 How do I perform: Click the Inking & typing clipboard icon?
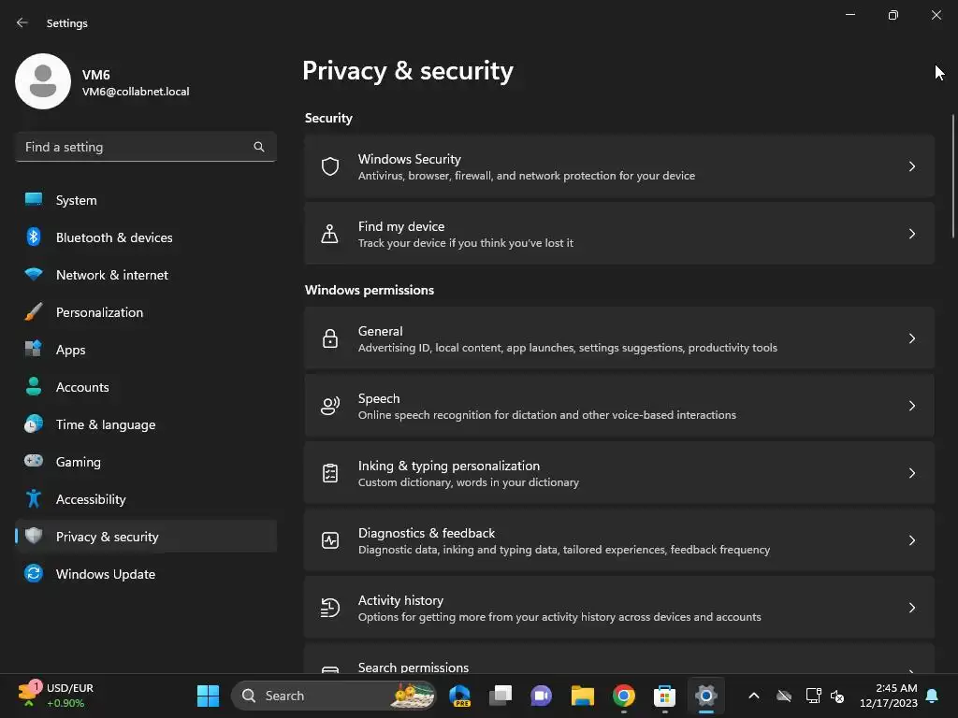[x=330, y=472]
